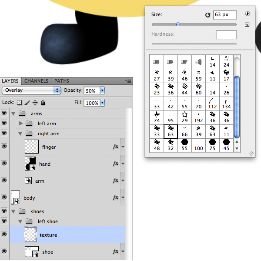Toggle visibility of the body layer
The image size is (261, 261).
pyautogui.click(x=5, y=197)
